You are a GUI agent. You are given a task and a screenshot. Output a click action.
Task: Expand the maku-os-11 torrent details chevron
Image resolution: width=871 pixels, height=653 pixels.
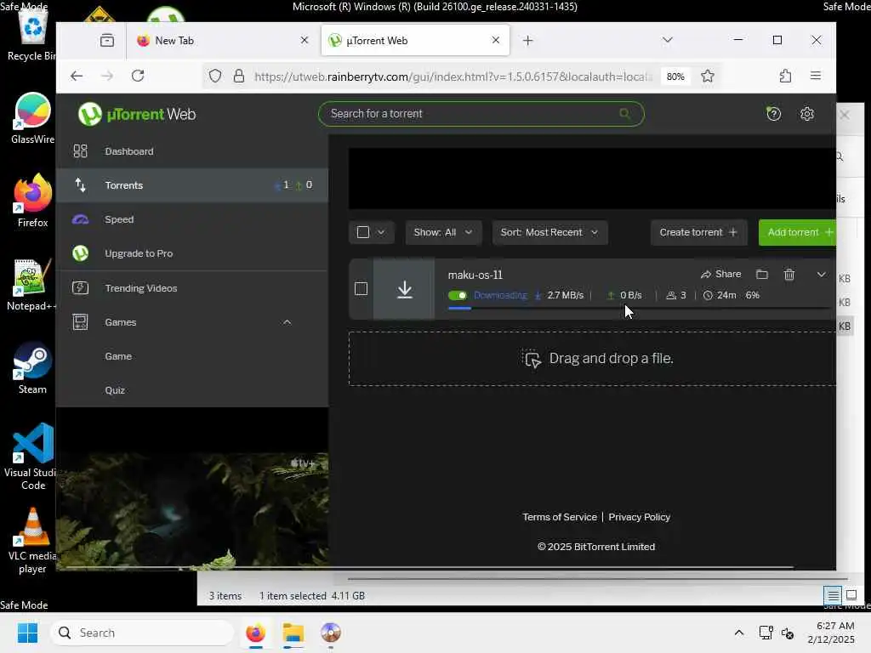tap(821, 275)
